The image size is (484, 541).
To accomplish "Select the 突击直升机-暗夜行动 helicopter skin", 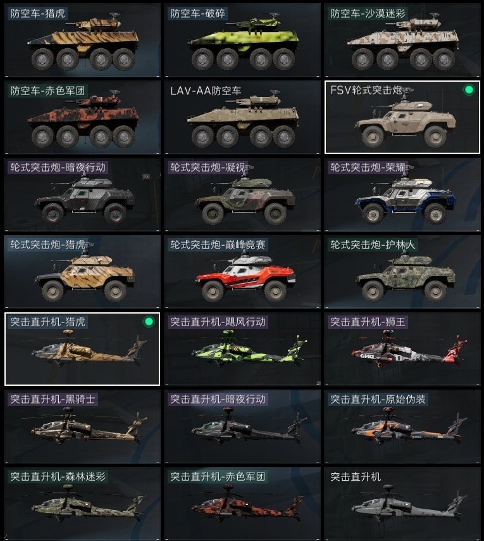I will [x=242, y=426].
